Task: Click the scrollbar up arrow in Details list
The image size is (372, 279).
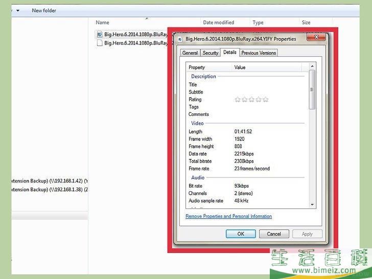Action: click(312, 66)
